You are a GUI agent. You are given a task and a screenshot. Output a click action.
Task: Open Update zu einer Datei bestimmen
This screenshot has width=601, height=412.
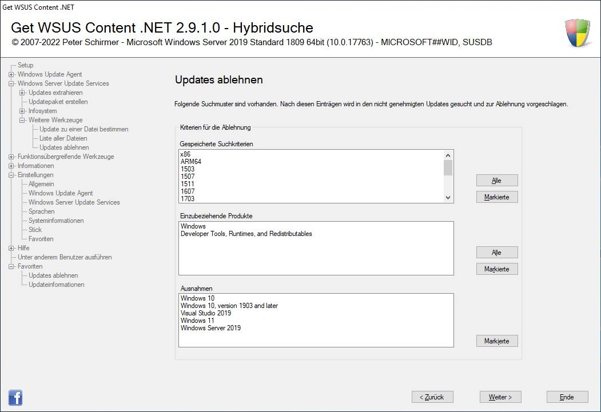pos(83,129)
